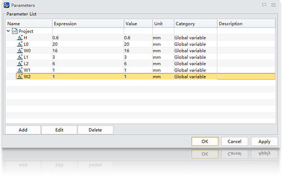The image size is (282, 176).
Task: Click the fx icon beside L0 variable
Action: pyautogui.click(x=20, y=44)
